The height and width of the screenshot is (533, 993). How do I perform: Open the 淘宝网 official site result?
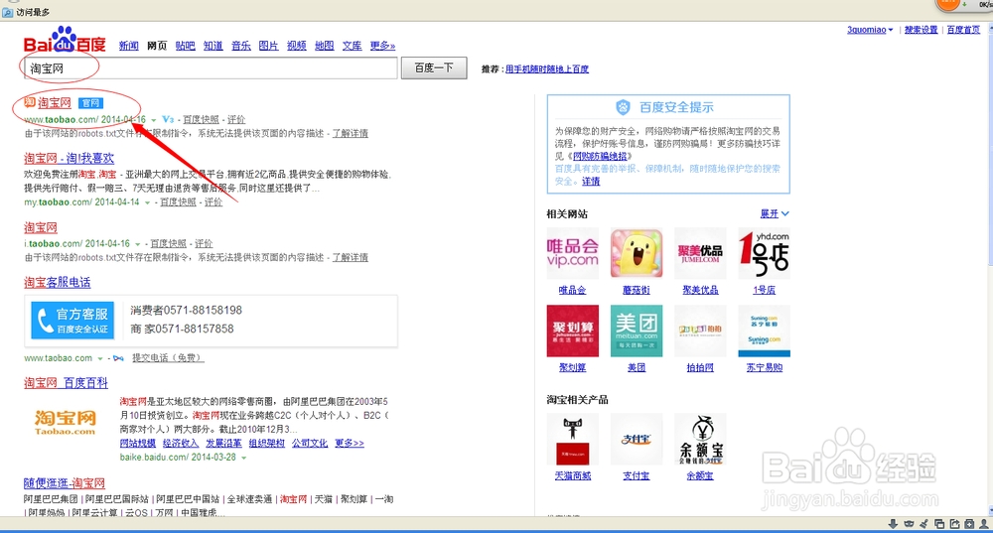click(x=54, y=102)
